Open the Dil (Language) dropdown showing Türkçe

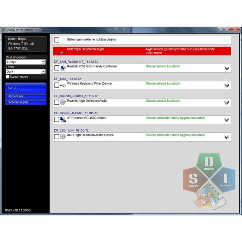pos(25,62)
